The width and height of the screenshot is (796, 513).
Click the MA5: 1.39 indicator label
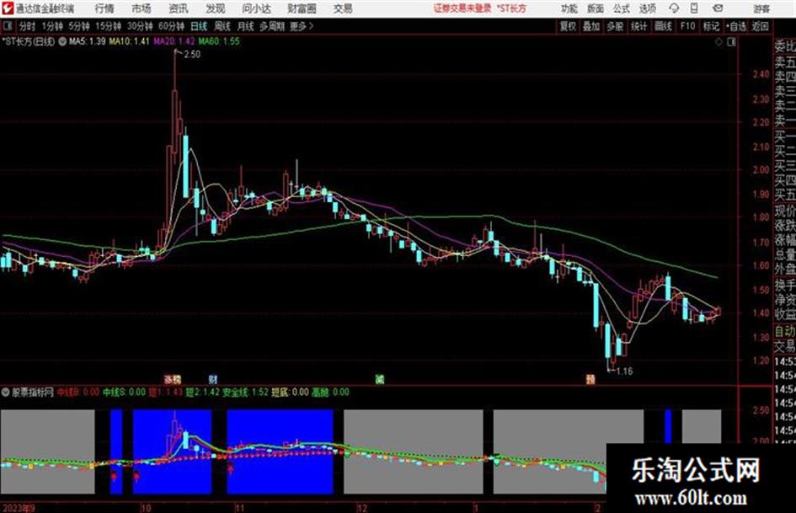click(88, 41)
